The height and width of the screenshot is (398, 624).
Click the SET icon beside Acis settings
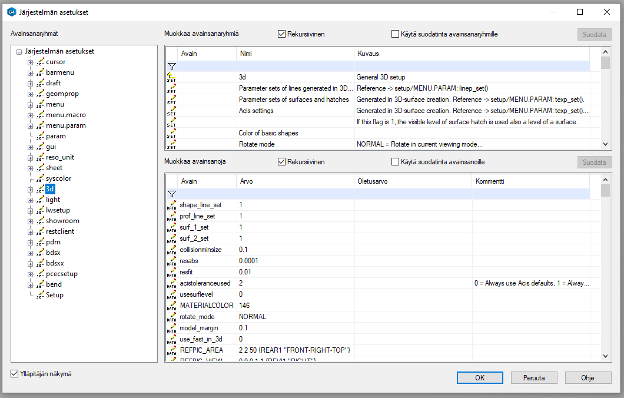(x=172, y=111)
